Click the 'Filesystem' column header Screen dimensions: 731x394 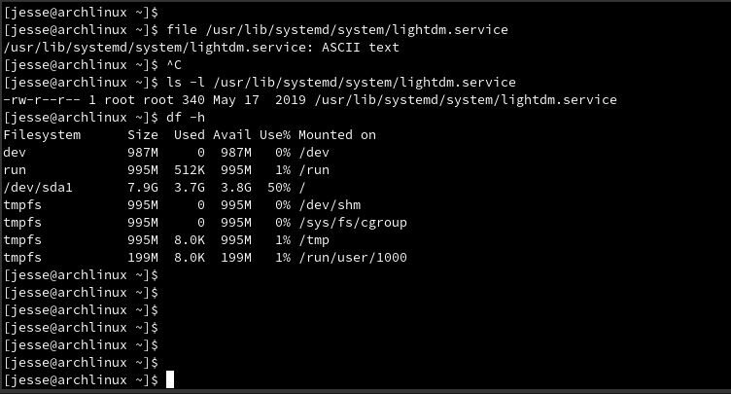click(x=42, y=135)
